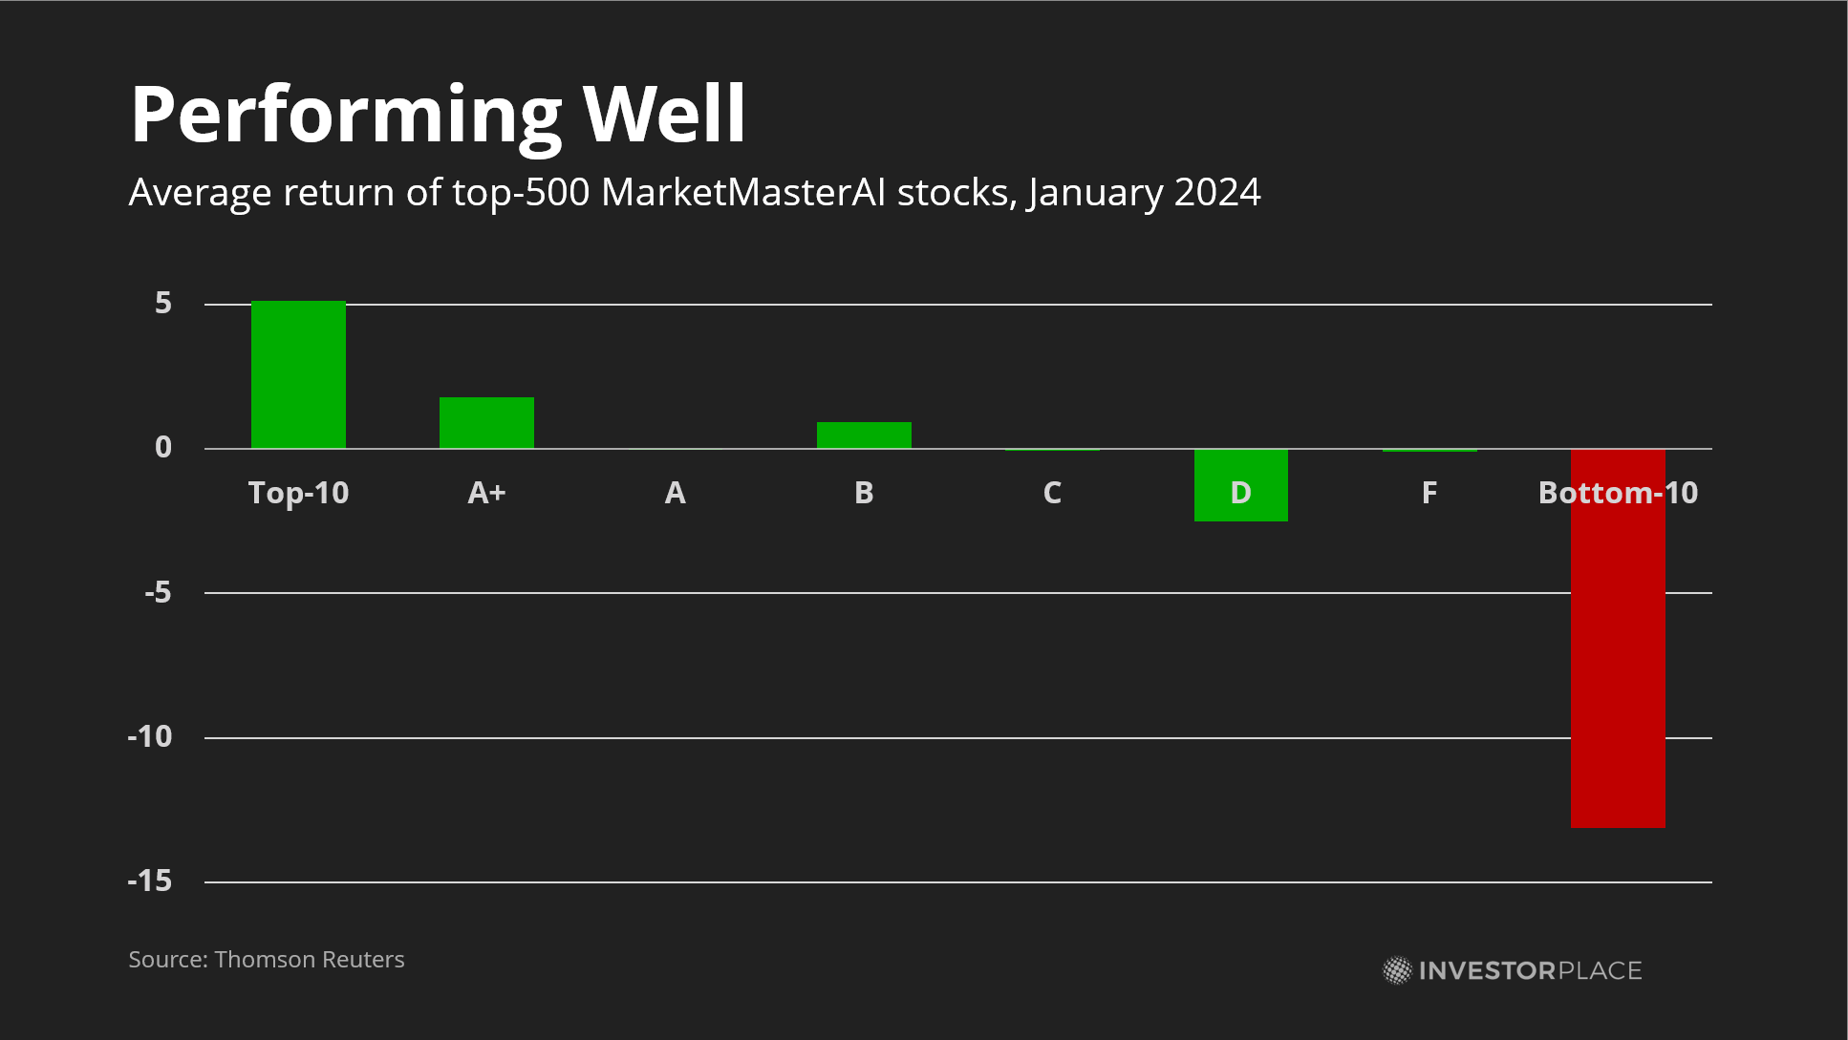Click the Top-10 category label
The width and height of the screenshot is (1848, 1040).
tap(298, 493)
